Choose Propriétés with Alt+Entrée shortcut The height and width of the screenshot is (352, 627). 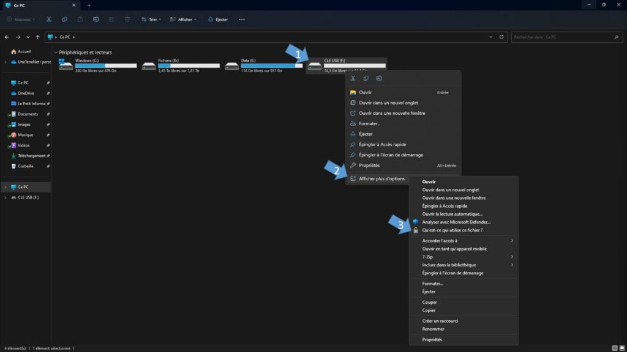403,165
